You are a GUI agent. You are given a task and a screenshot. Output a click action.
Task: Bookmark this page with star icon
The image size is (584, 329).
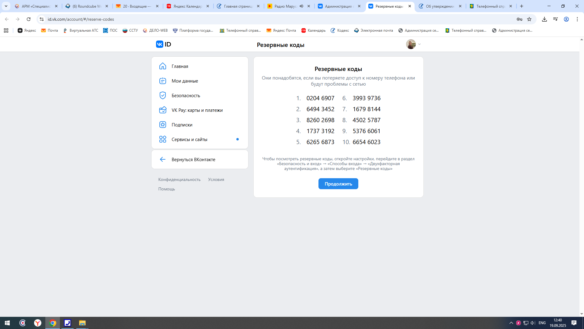point(529,19)
